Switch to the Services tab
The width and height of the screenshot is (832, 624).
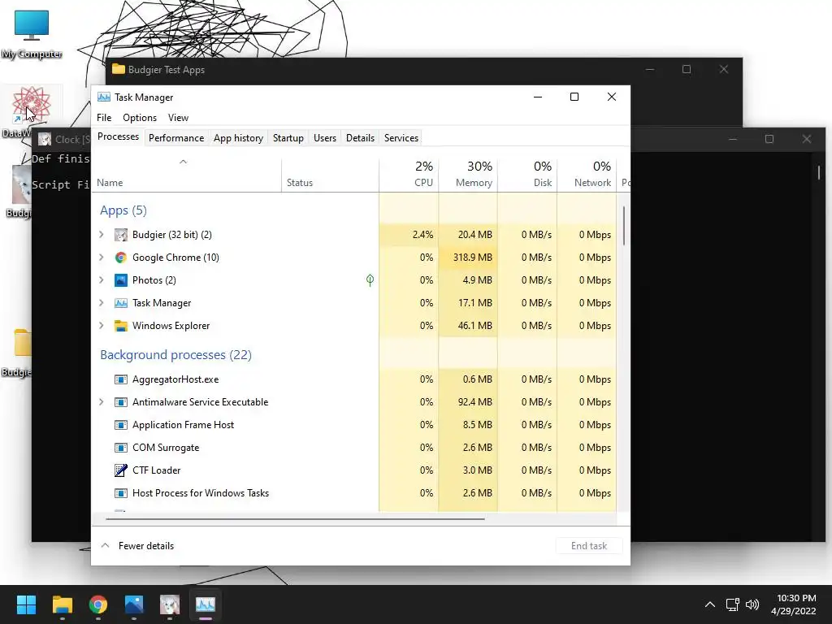tap(401, 138)
